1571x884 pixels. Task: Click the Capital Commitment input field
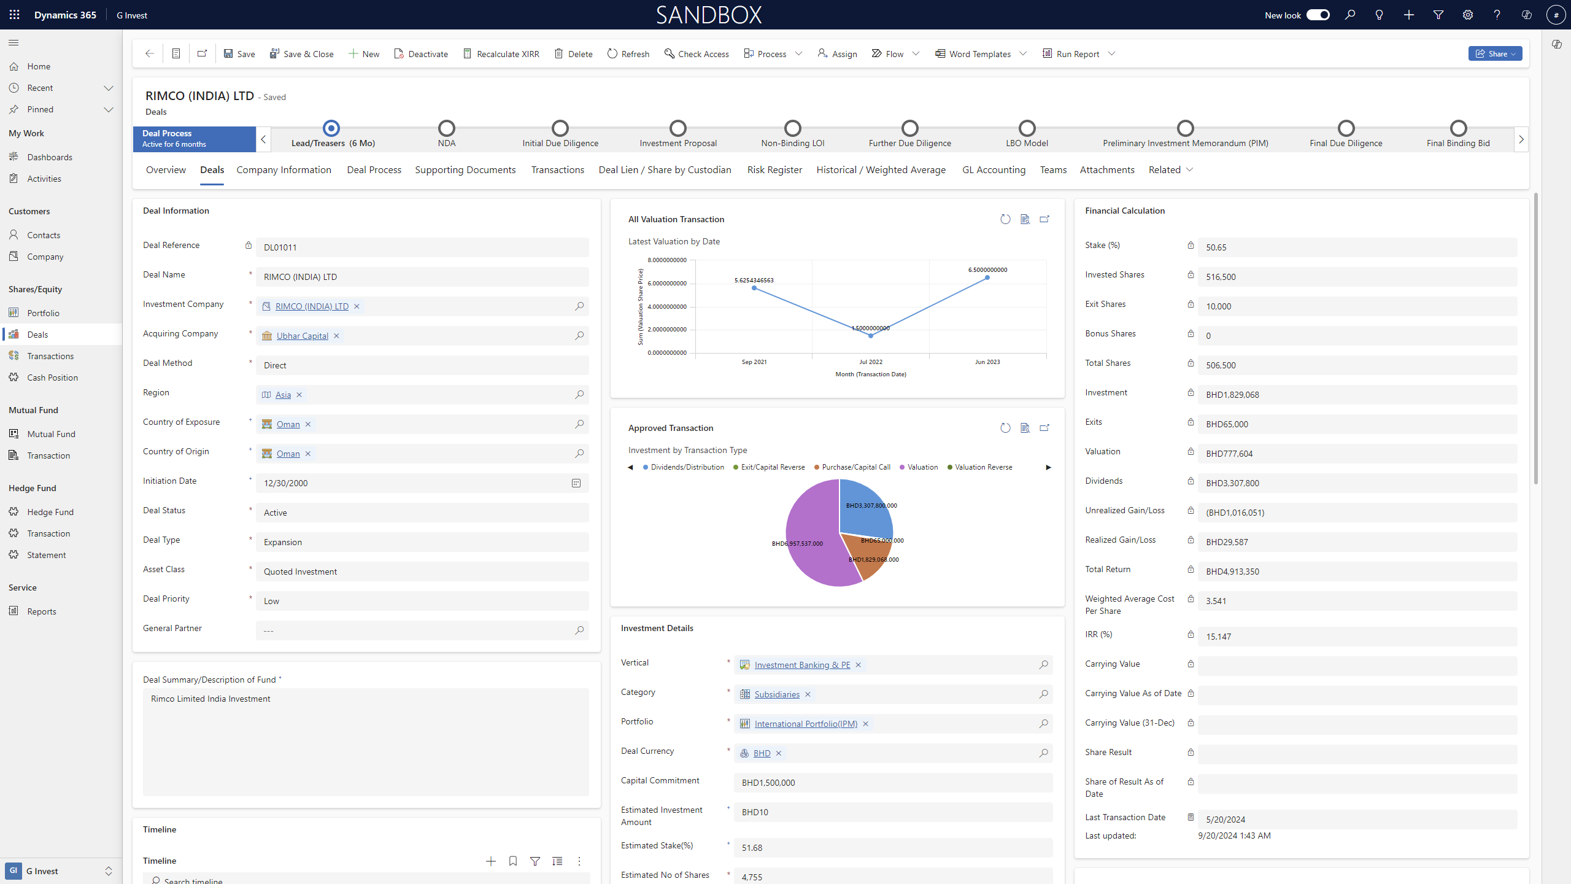[892, 783]
